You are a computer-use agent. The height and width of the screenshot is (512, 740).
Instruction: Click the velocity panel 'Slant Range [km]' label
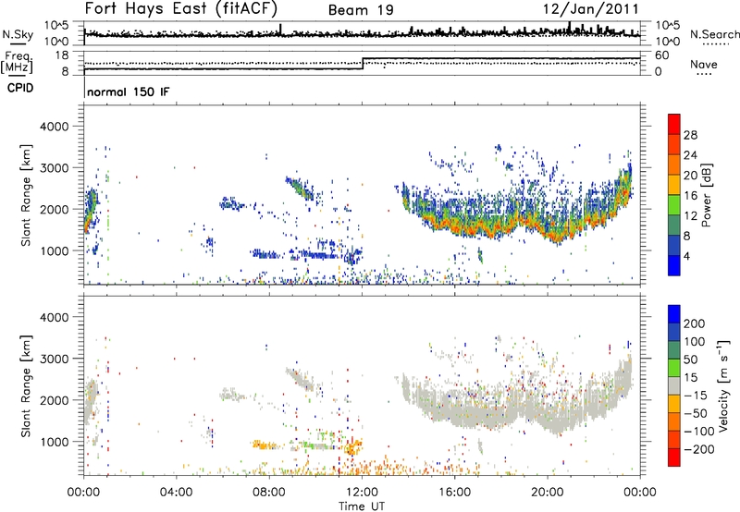tap(26, 385)
